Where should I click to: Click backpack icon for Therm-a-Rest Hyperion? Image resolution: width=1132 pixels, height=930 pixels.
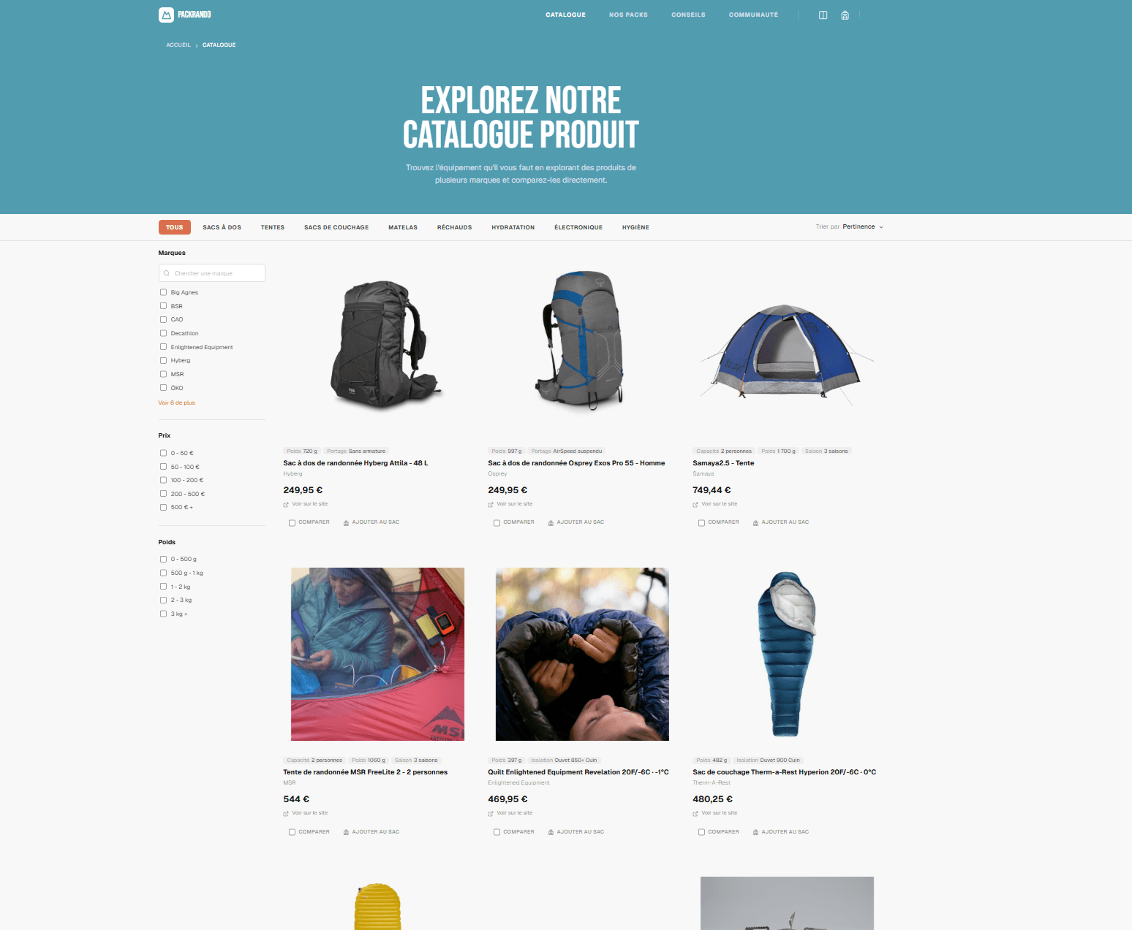point(755,832)
